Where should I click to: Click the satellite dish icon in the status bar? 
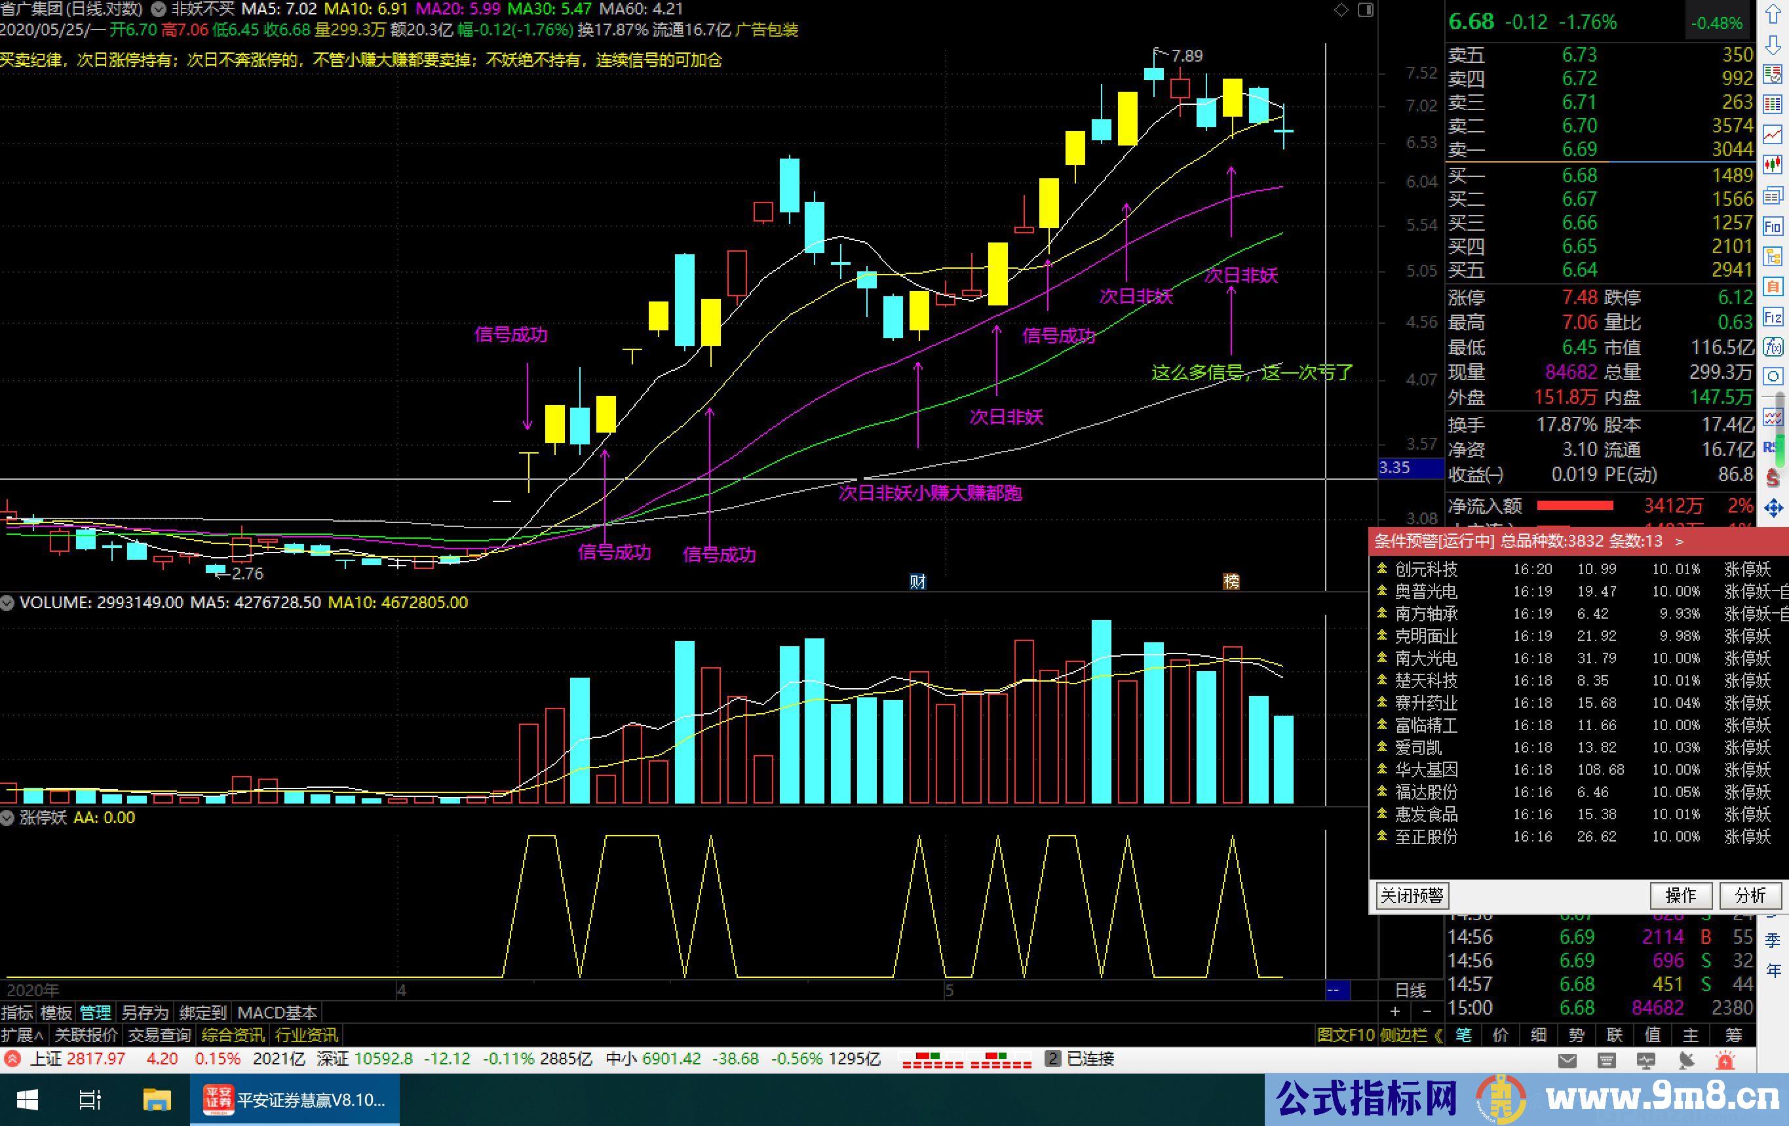pos(1685,1060)
